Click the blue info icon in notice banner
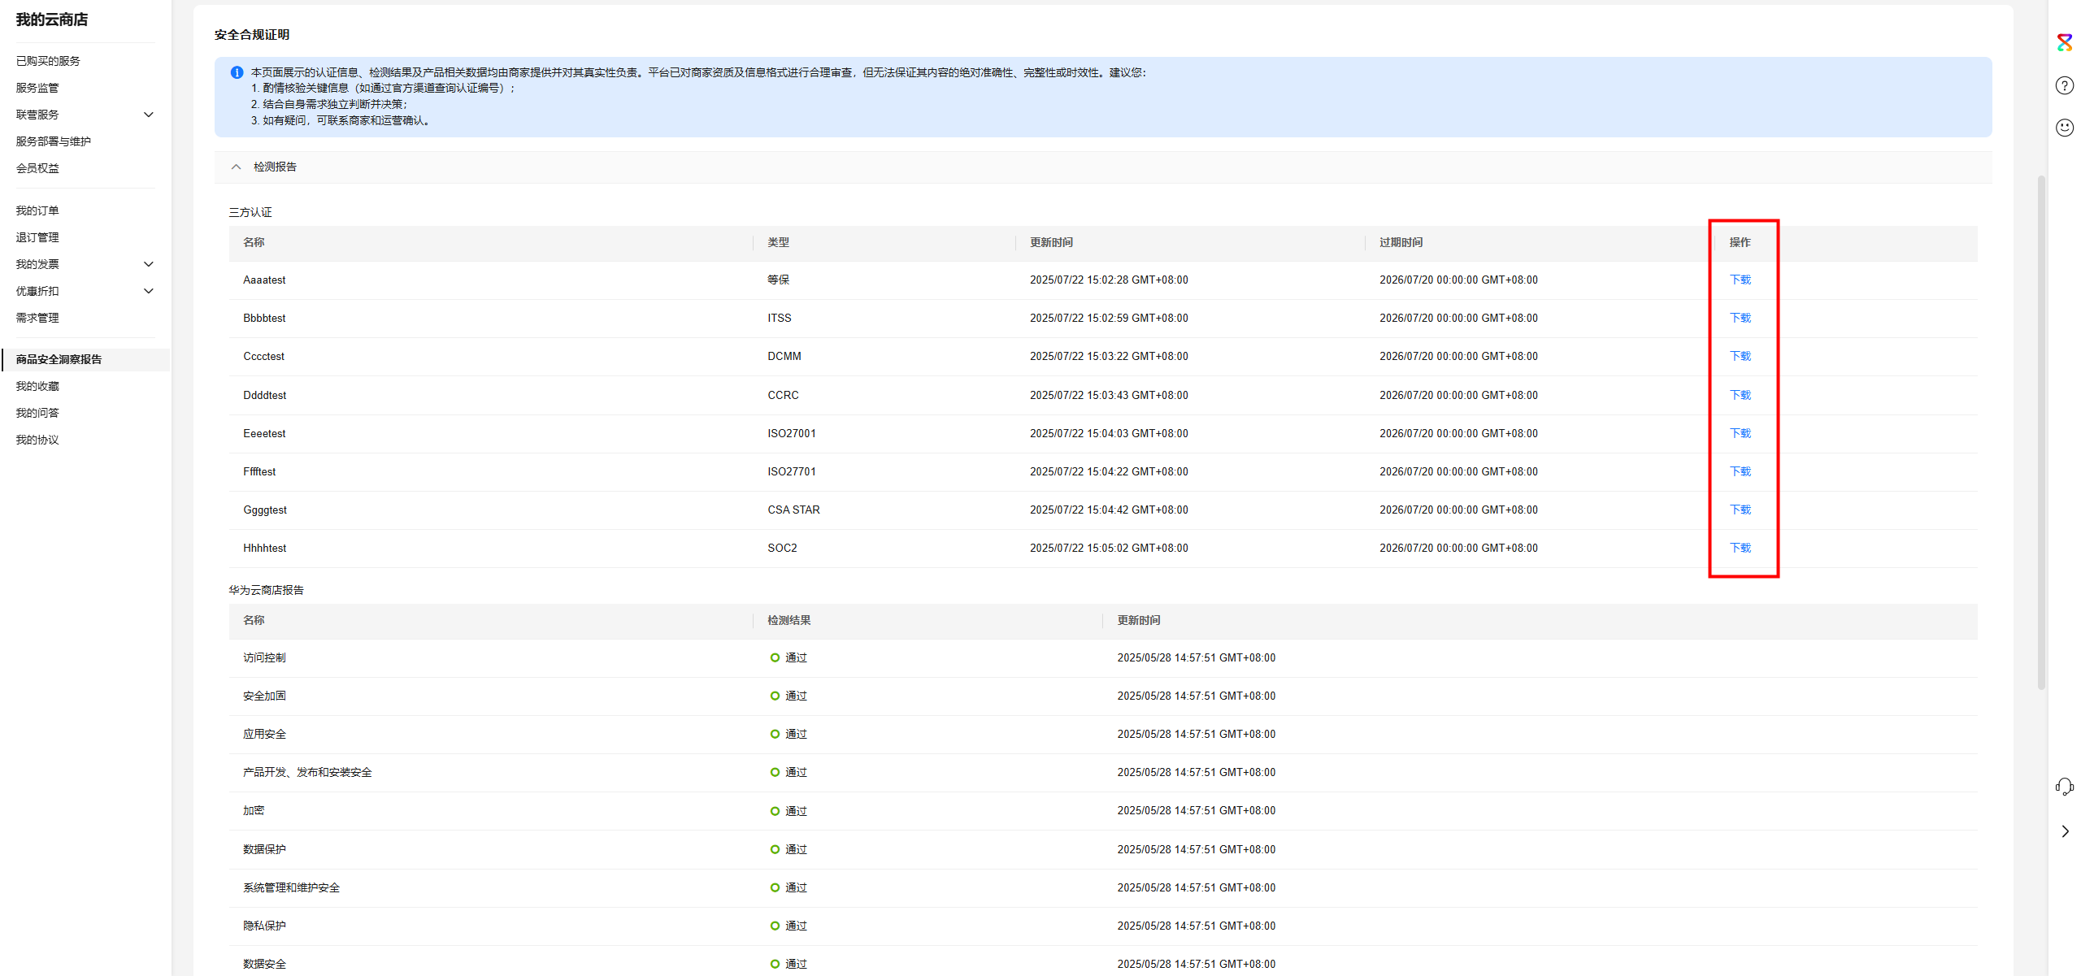 (x=237, y=72)
